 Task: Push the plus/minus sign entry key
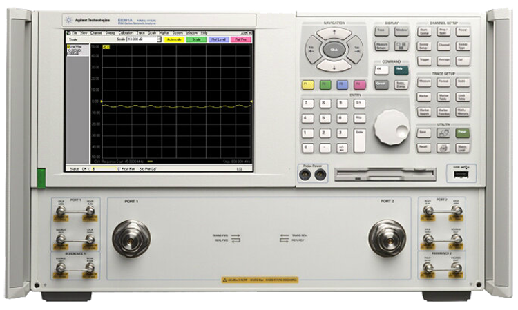(342, 148)
